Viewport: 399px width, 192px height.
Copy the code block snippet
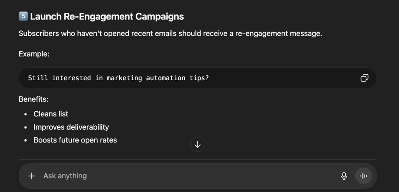click(364, 78)
